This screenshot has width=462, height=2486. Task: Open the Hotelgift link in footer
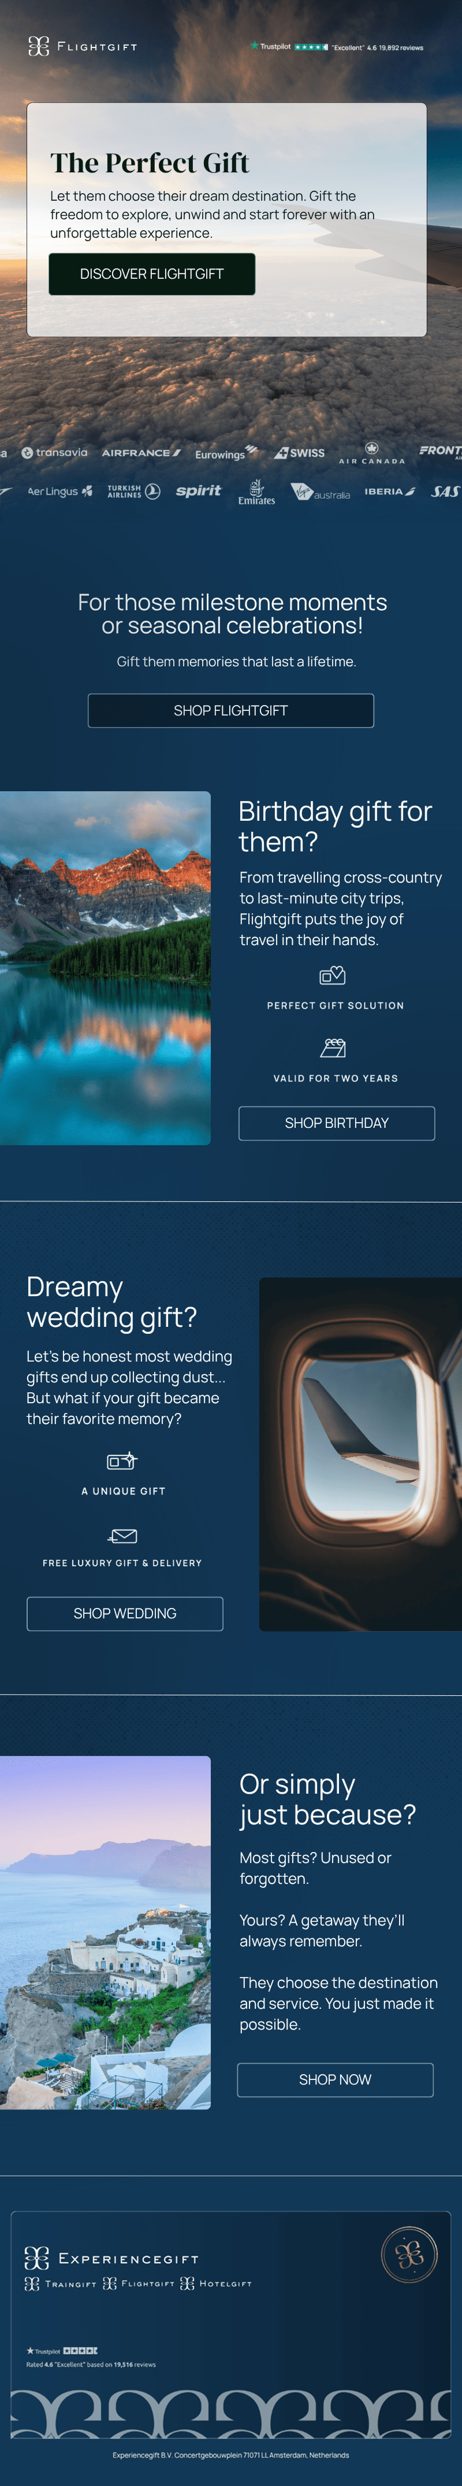[216, 2284]
